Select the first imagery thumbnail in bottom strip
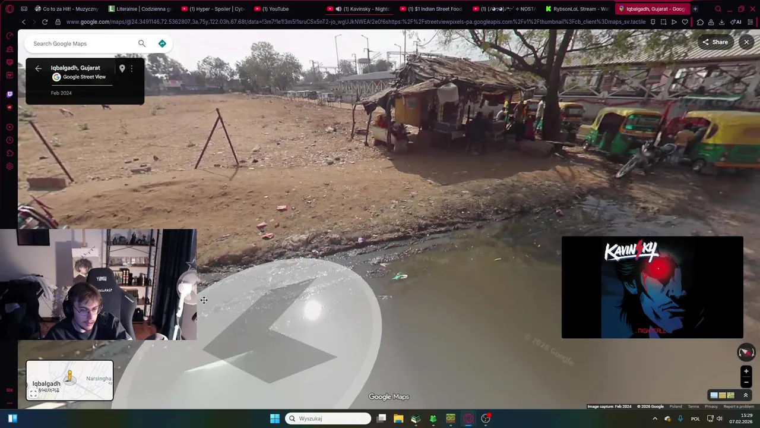Screen dimensions: 760x428 714,395
